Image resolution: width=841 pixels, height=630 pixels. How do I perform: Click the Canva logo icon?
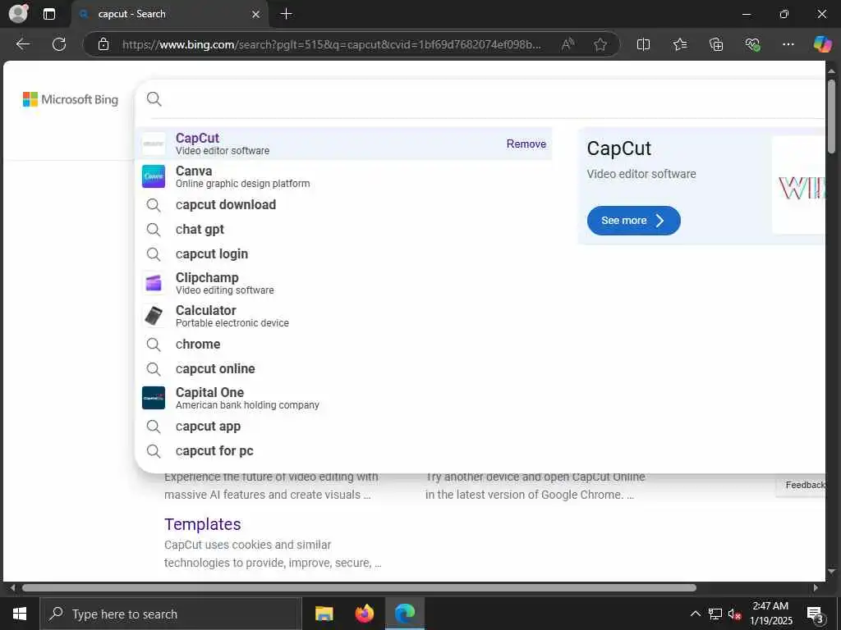point(154,176)
